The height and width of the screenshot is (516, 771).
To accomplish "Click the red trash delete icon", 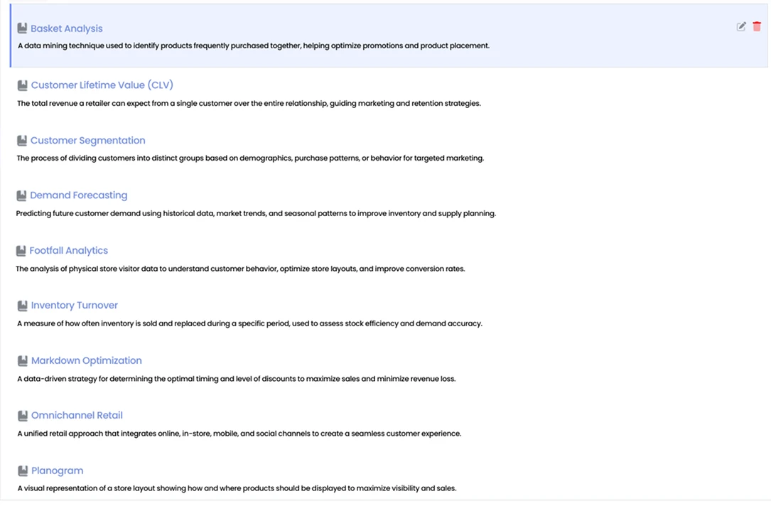I will 757,26.
